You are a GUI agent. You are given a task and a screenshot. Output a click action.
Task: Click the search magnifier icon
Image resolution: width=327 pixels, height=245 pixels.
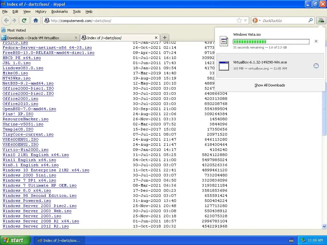[310, 20]
